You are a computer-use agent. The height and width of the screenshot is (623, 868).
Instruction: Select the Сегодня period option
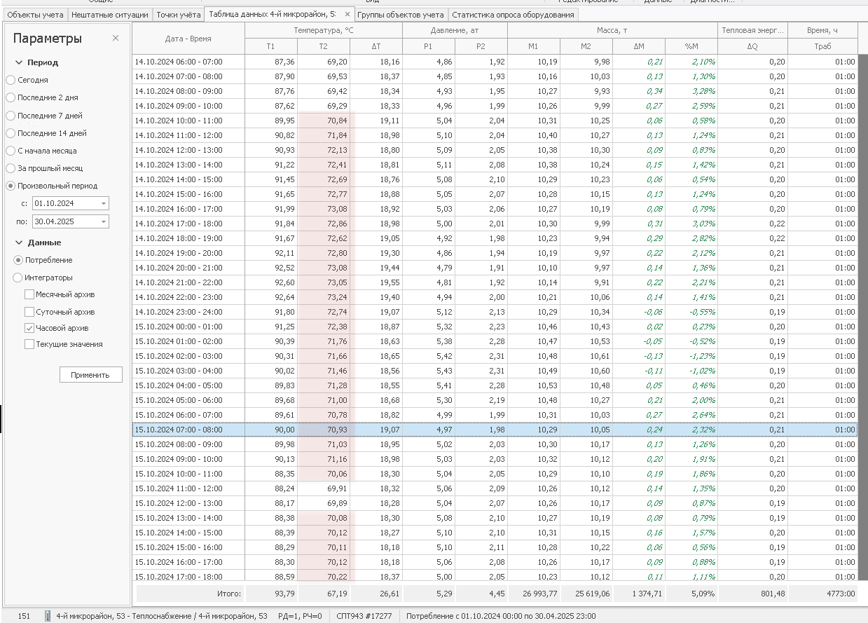[11, 80]
